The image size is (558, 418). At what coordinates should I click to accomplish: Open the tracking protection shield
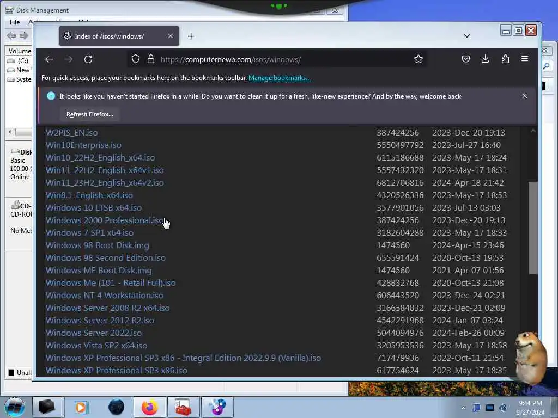tap(136, 59)
